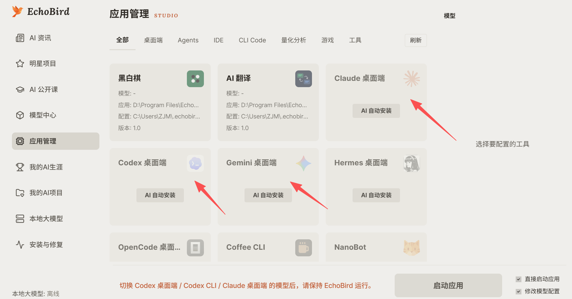Navigate to 模型中心 in the sidebar
Screen dimensions: 572x299
56,115
